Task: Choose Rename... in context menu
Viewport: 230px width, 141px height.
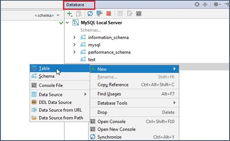Action: tap(135, 77)
